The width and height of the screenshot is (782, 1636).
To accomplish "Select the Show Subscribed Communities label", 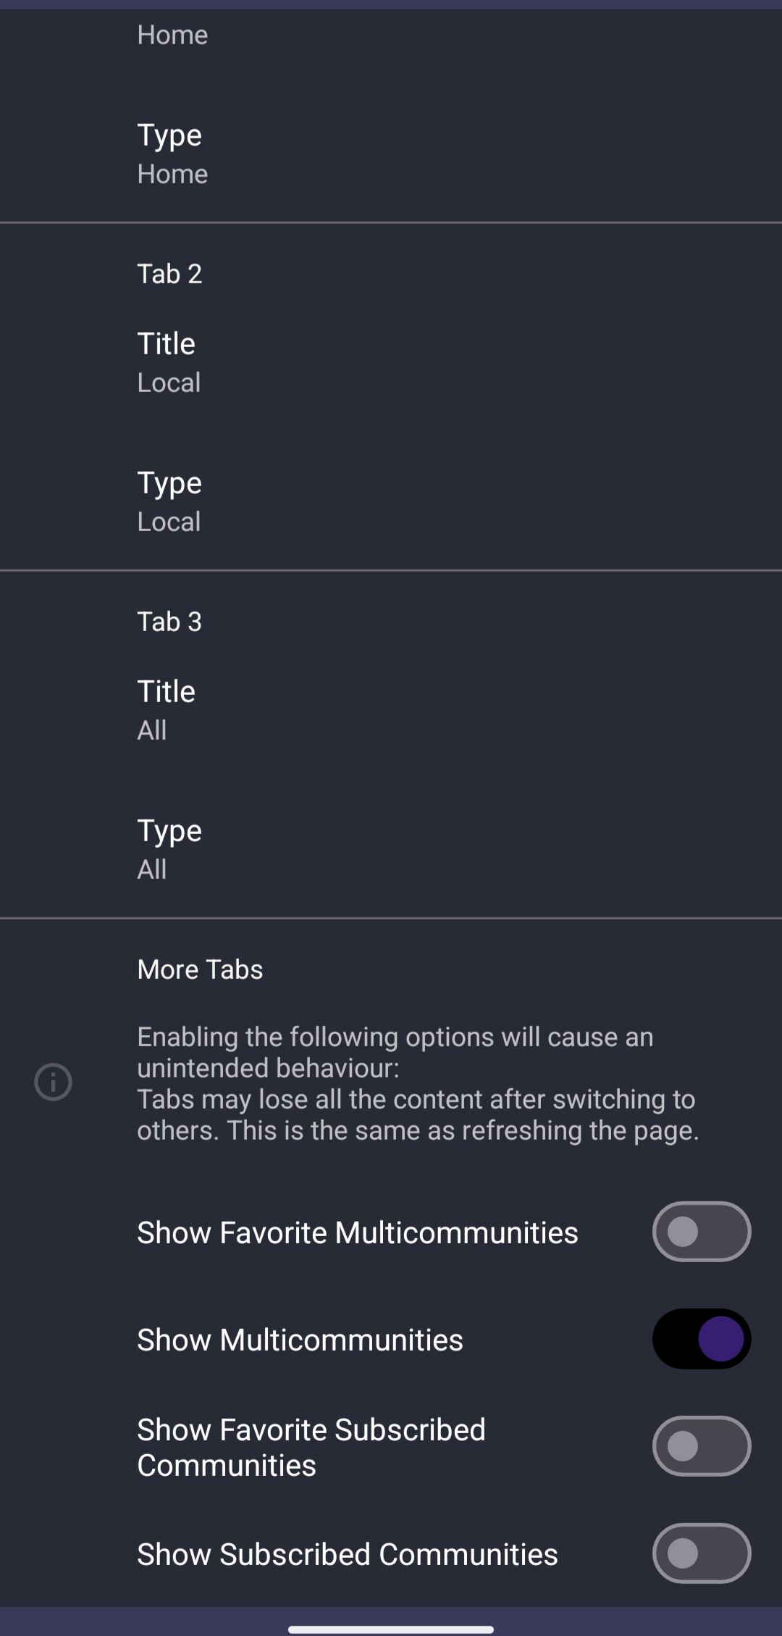I will (x=348, y=1554).
